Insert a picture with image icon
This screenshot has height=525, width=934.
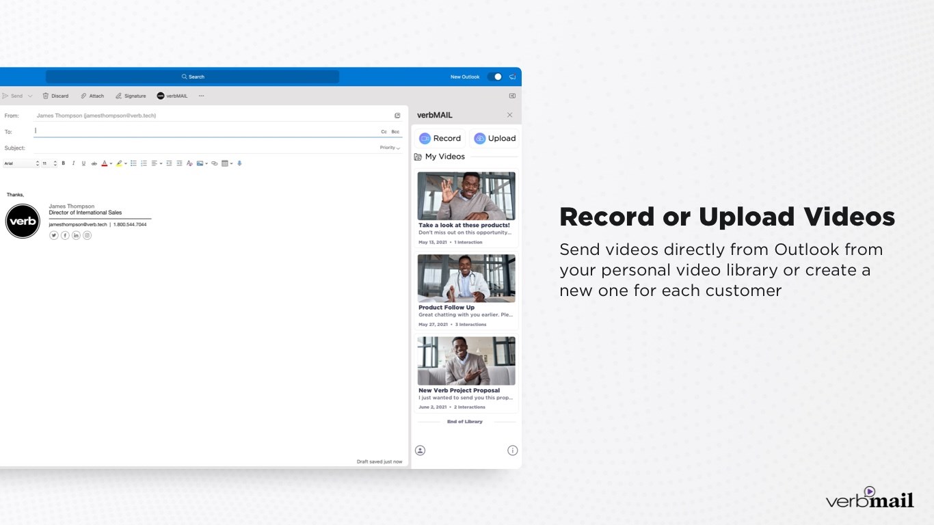pyautogui.click(x=200, y=163)
